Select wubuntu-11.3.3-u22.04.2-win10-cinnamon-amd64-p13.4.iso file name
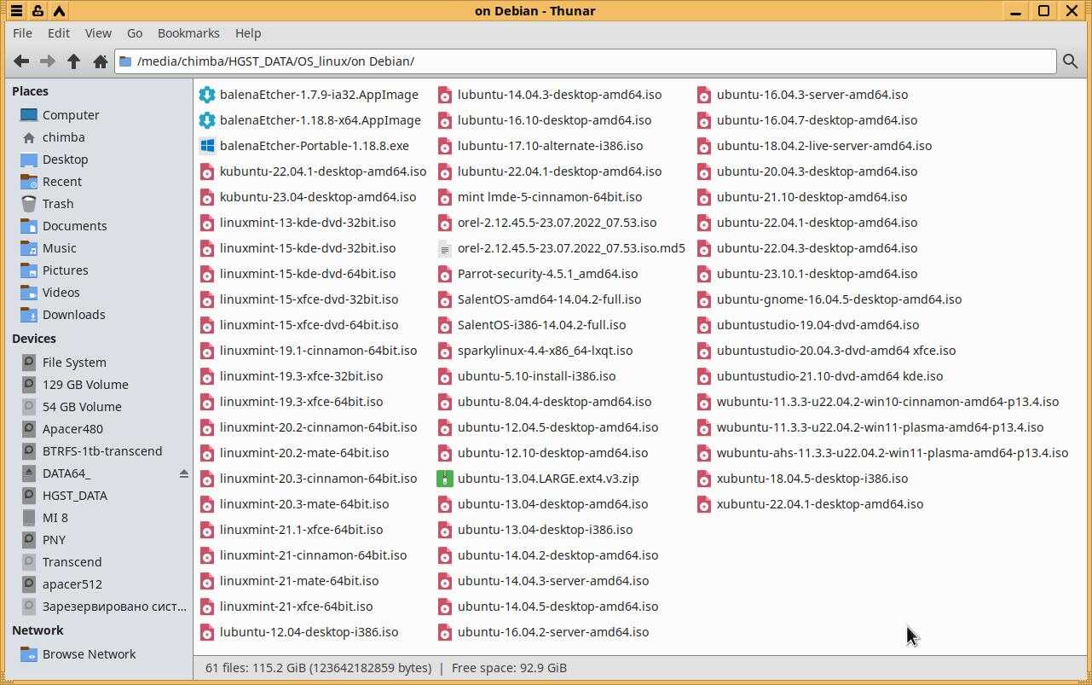 (x=887, y=402)
